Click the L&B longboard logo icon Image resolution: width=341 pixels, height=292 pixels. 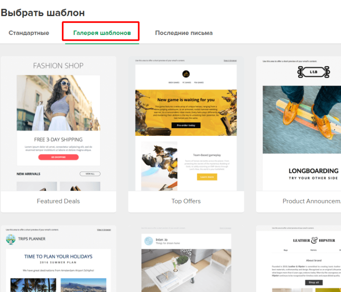(x=314, y=72)
